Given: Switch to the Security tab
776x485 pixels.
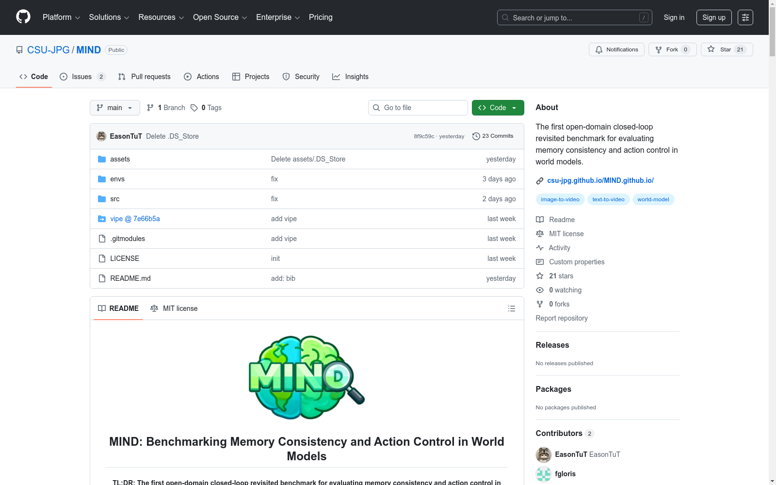Looking at the screenshot, I should pos(301,77).
